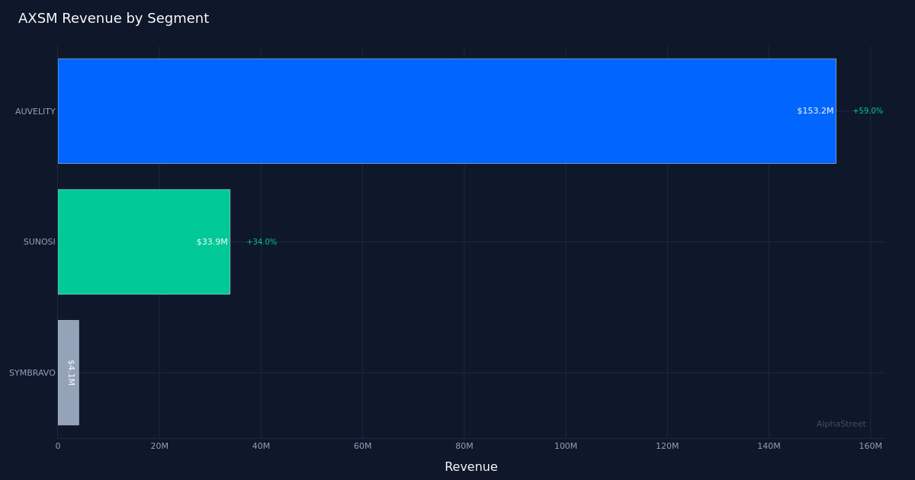Click the 0 axis tick label
Viewport: 915px width, 480px height.
58,446
